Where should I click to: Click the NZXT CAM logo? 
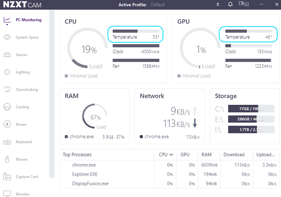click(x=22, y=4)
